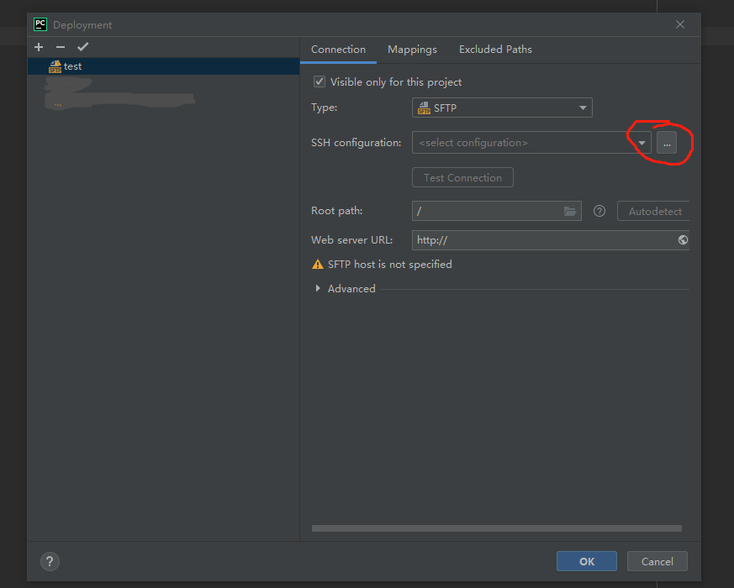
Task: Open the Type SFTP dropdown
Action: click(502, 108)
